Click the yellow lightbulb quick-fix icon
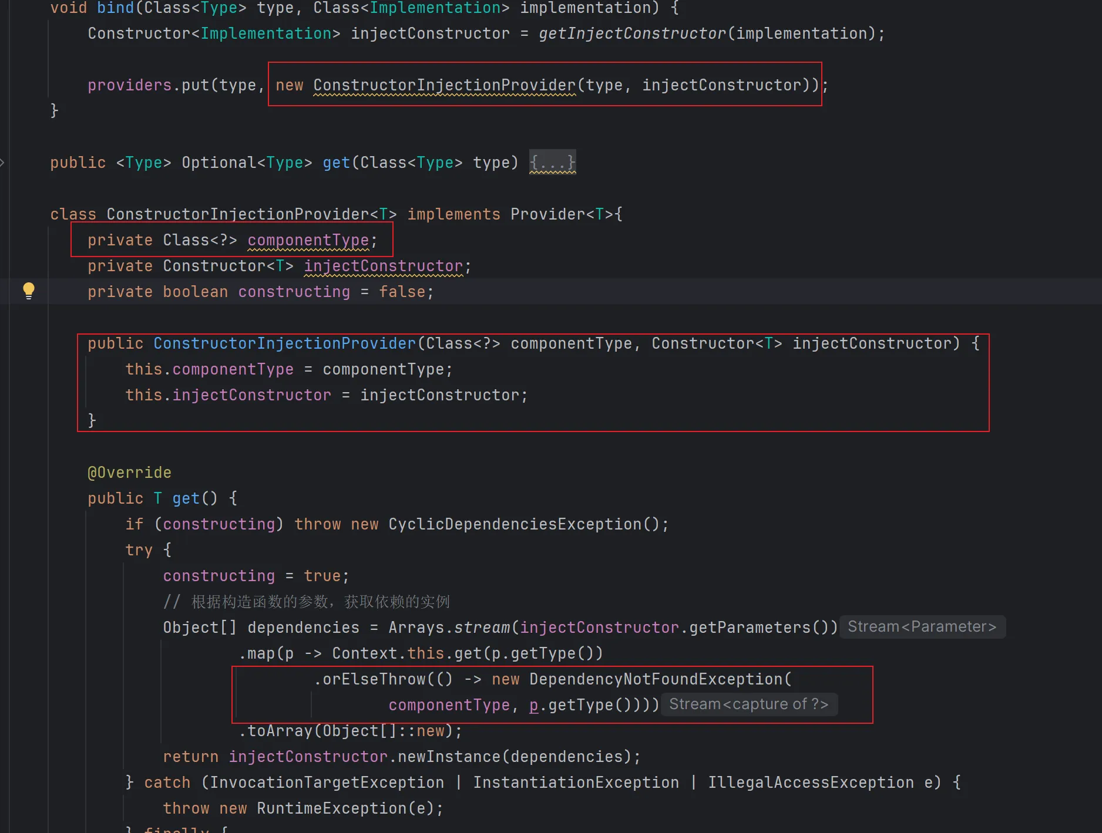 (x=28, y=291)
